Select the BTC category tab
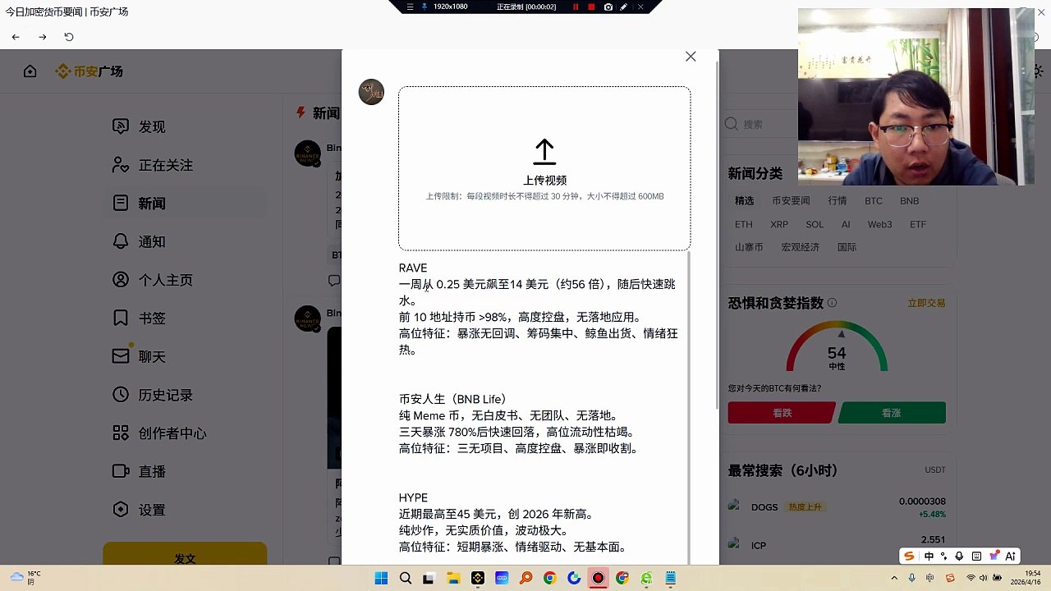Screen dimensions: 1051x591 point(873,201)
